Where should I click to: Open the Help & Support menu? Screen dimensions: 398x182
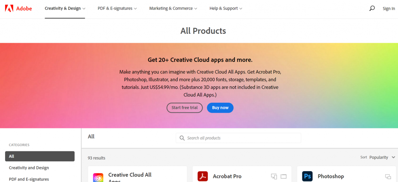tap(226, 9)
